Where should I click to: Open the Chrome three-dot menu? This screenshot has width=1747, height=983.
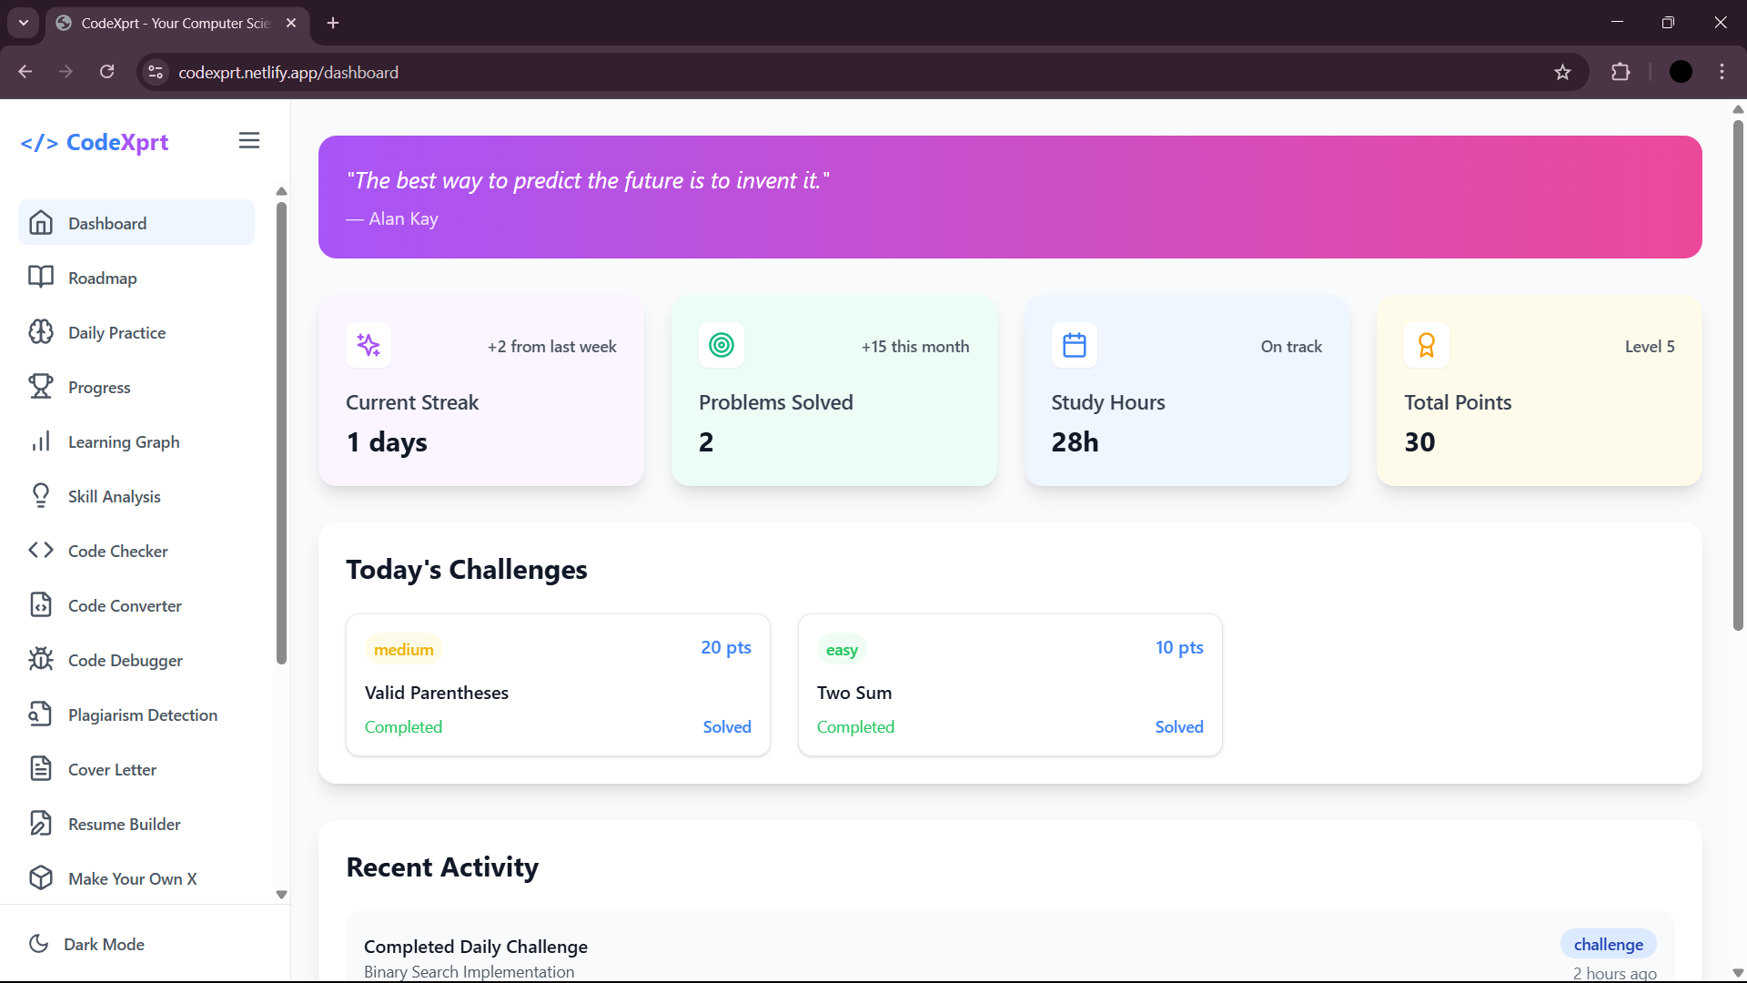1722,72
